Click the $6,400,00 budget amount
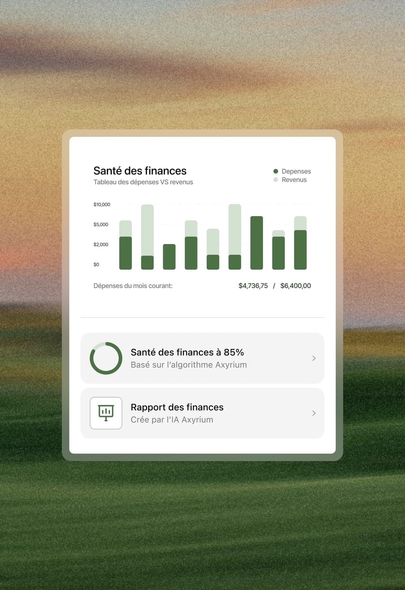Viewport: 405px width, 590px height. [296, 286]
